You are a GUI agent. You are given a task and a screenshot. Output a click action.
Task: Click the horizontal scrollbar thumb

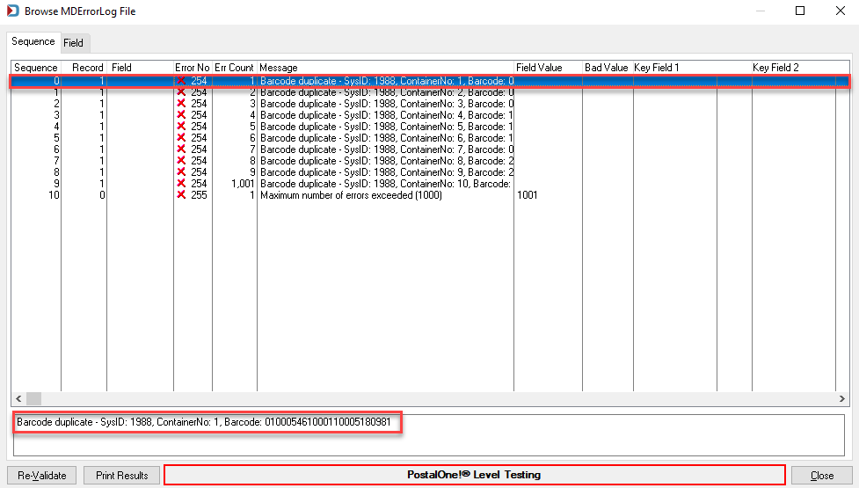33,398
